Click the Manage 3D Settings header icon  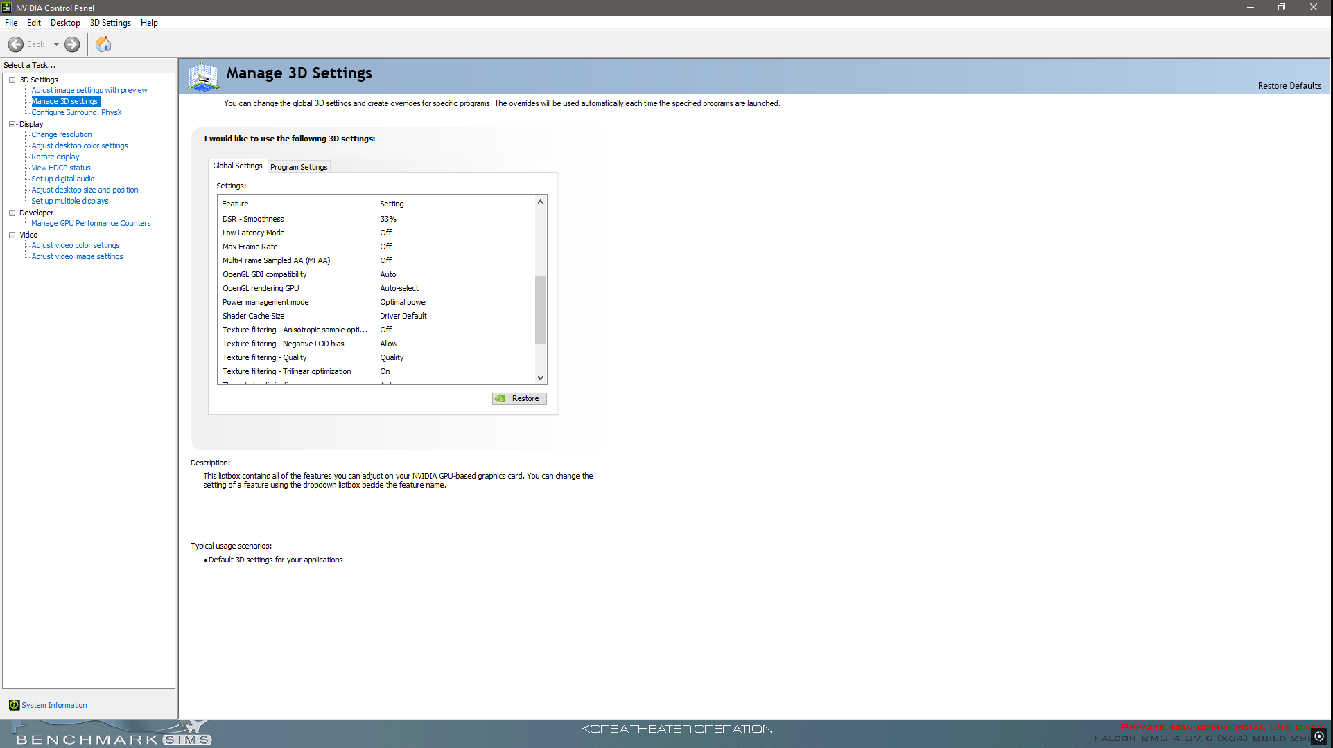click(203, 76)
